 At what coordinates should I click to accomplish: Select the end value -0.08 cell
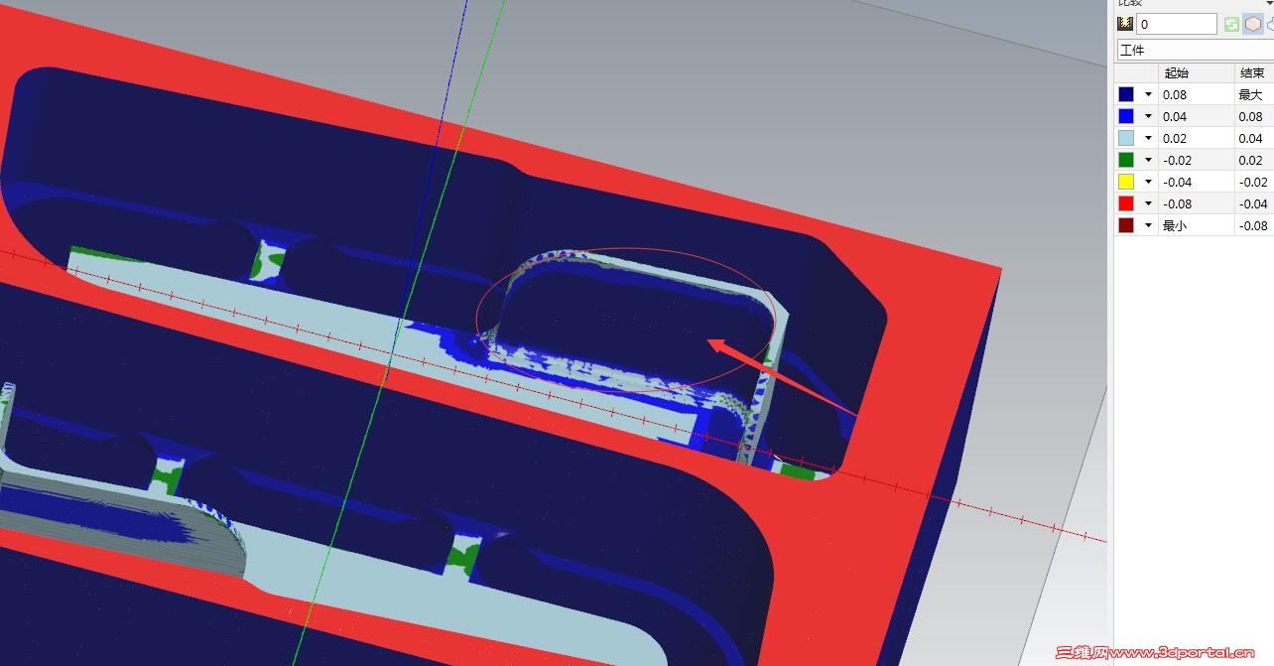tap(1254, 225)
